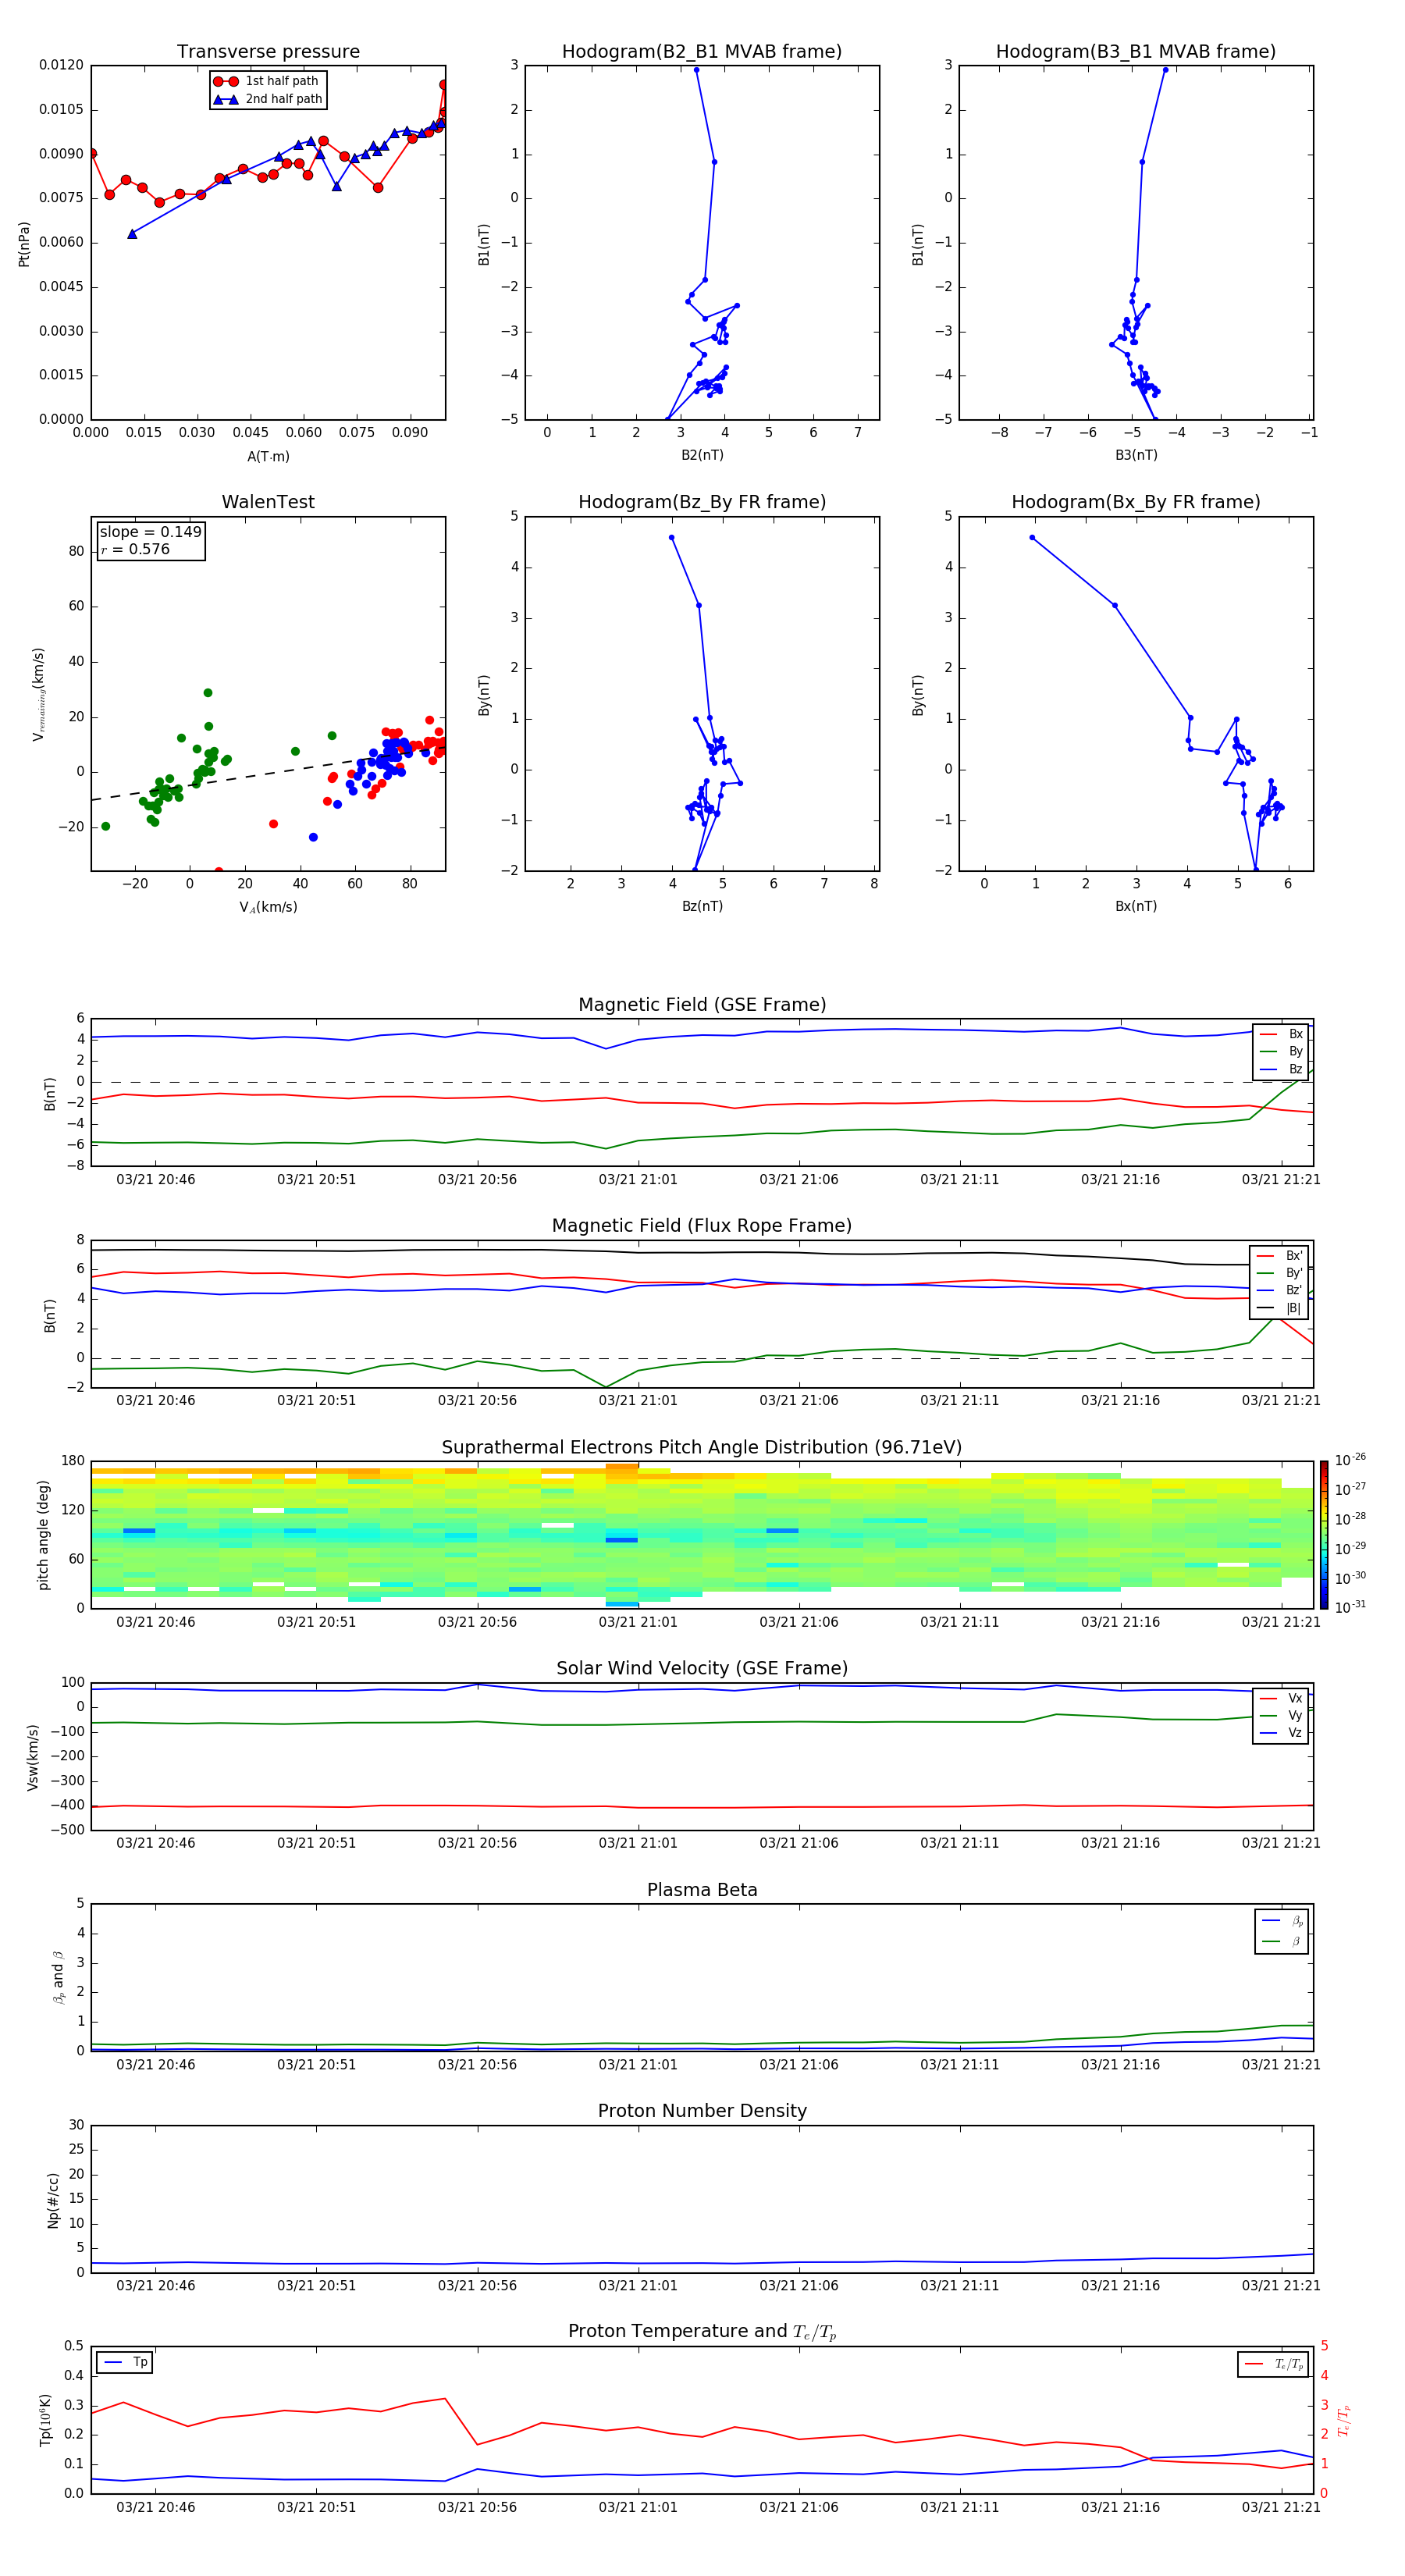Click Vx legend entry in velocity plot

(1281, 1699)
